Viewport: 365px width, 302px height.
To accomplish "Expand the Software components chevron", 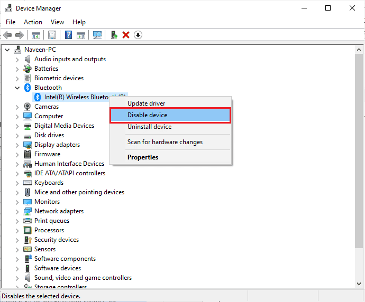I will coord(17,259).
